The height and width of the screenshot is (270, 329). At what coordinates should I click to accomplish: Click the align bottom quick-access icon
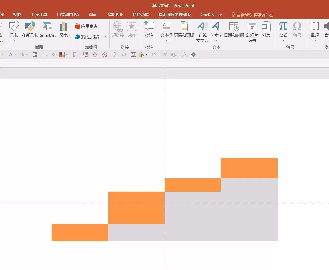click(124, 55)
